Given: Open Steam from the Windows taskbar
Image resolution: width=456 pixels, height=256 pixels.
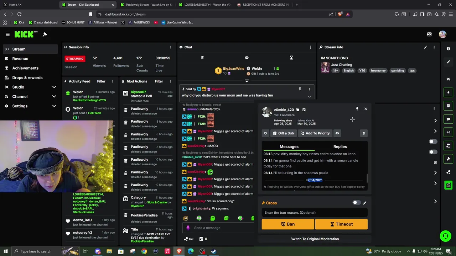Looking at the screenshot, I should coord(214,251).
